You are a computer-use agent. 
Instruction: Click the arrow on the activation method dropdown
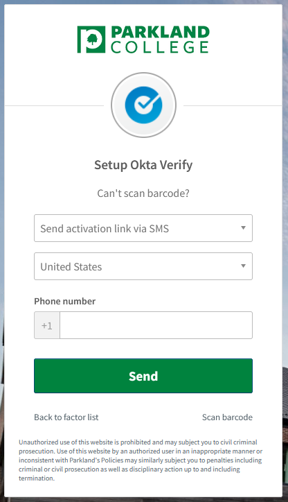(243, 228)
